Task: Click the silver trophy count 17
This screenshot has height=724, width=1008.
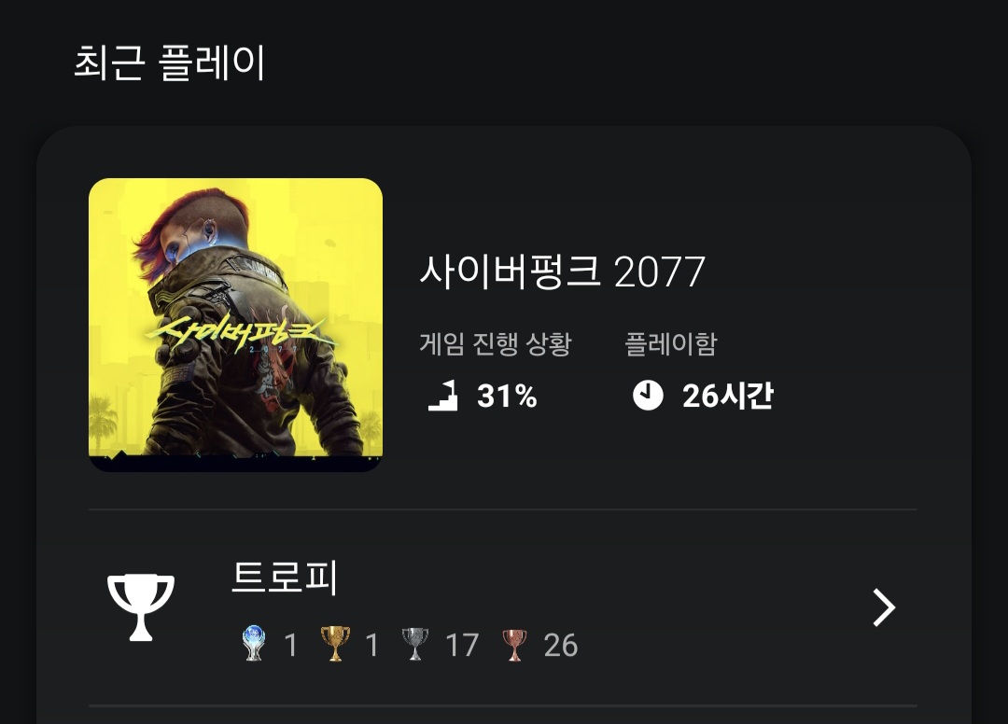Action: 462,645
